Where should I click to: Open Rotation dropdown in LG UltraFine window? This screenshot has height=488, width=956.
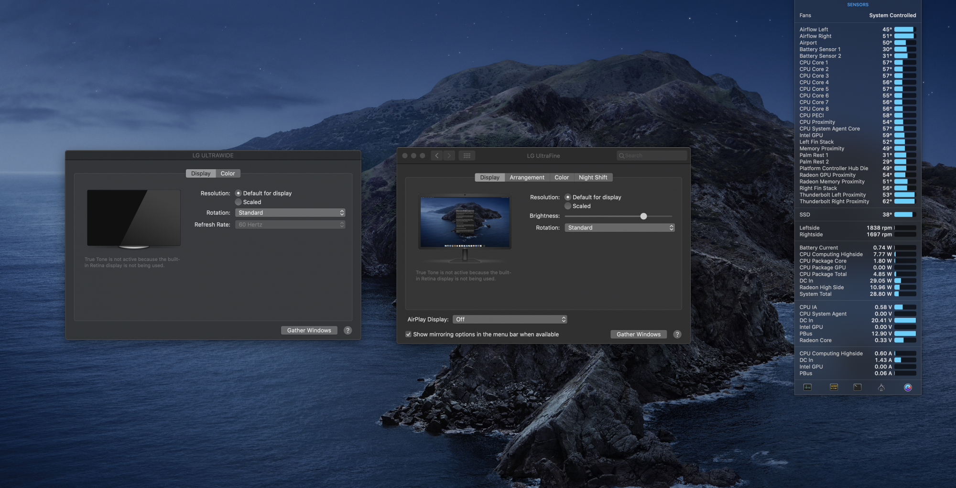point(619,228)
